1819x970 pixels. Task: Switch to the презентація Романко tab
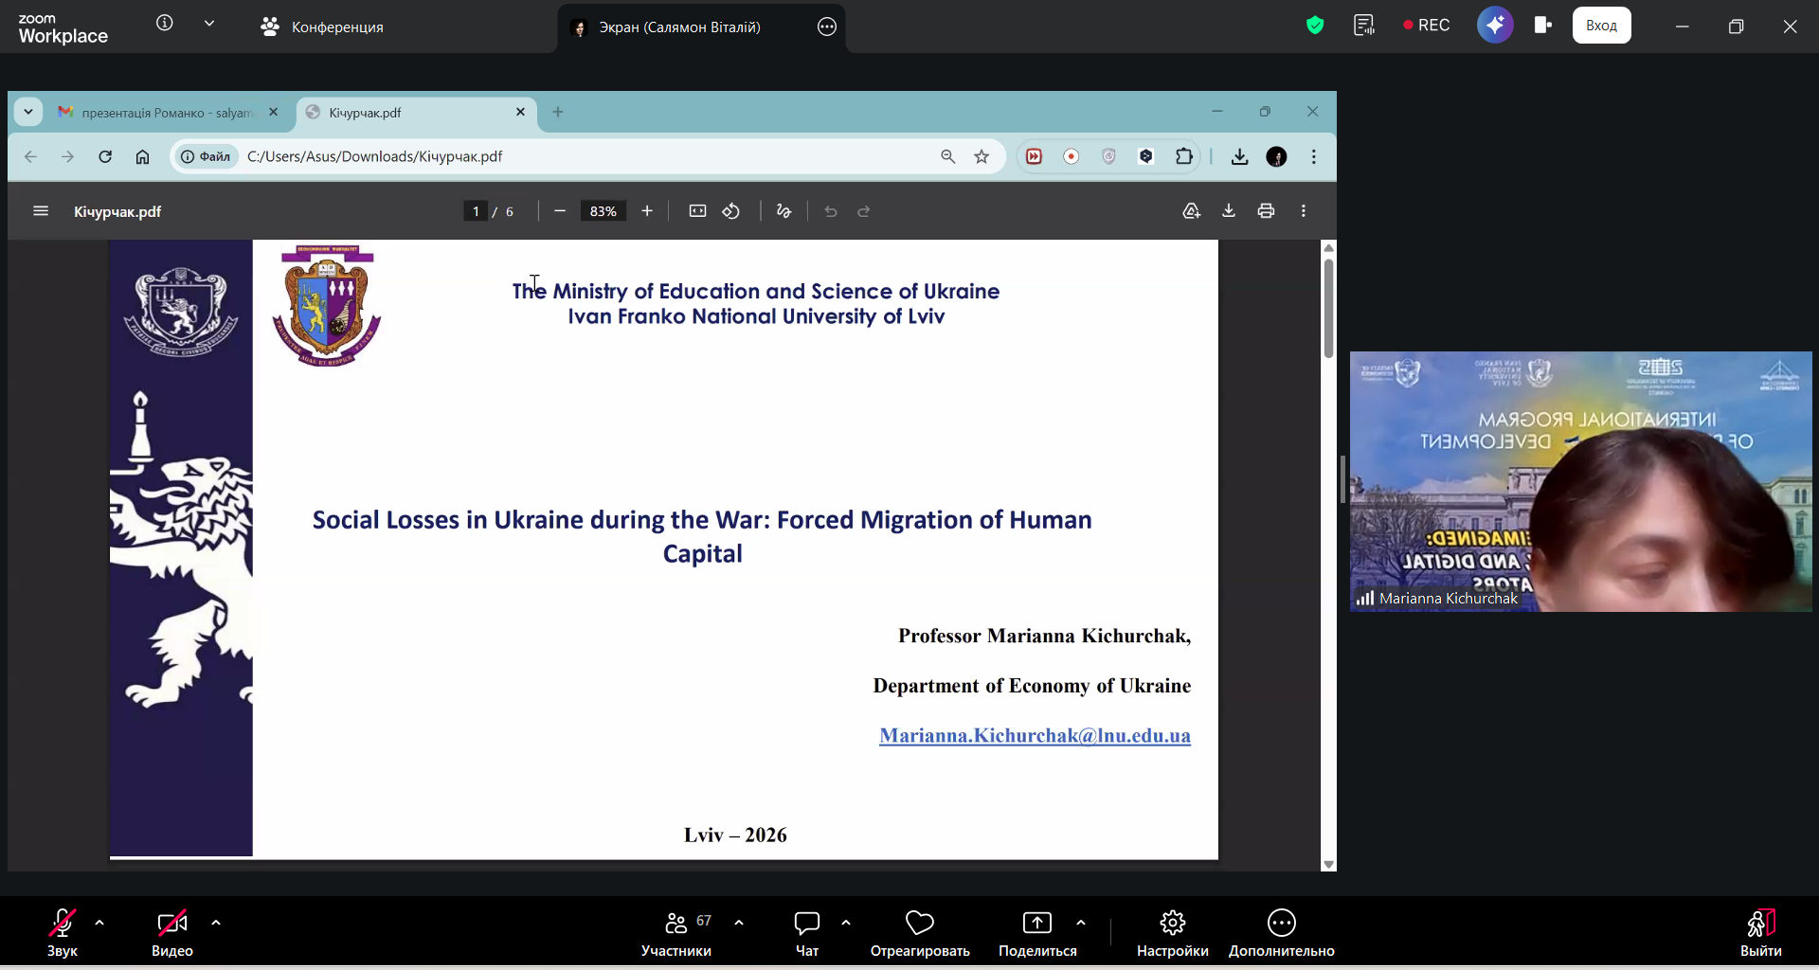point(166,113)
